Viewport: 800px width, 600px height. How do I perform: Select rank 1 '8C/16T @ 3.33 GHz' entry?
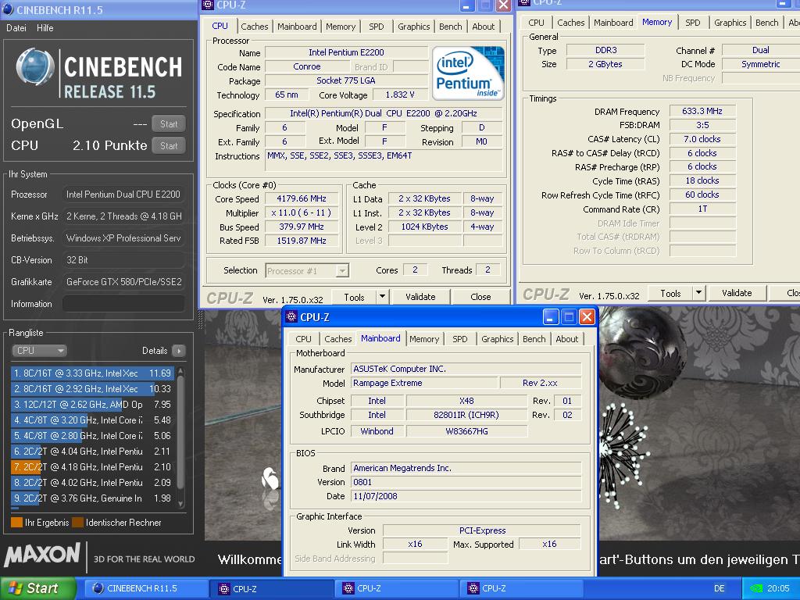(x=92, y=373)
